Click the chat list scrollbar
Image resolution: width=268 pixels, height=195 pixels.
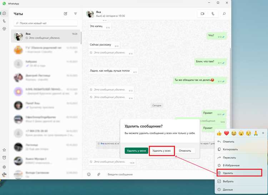(81, 38)
